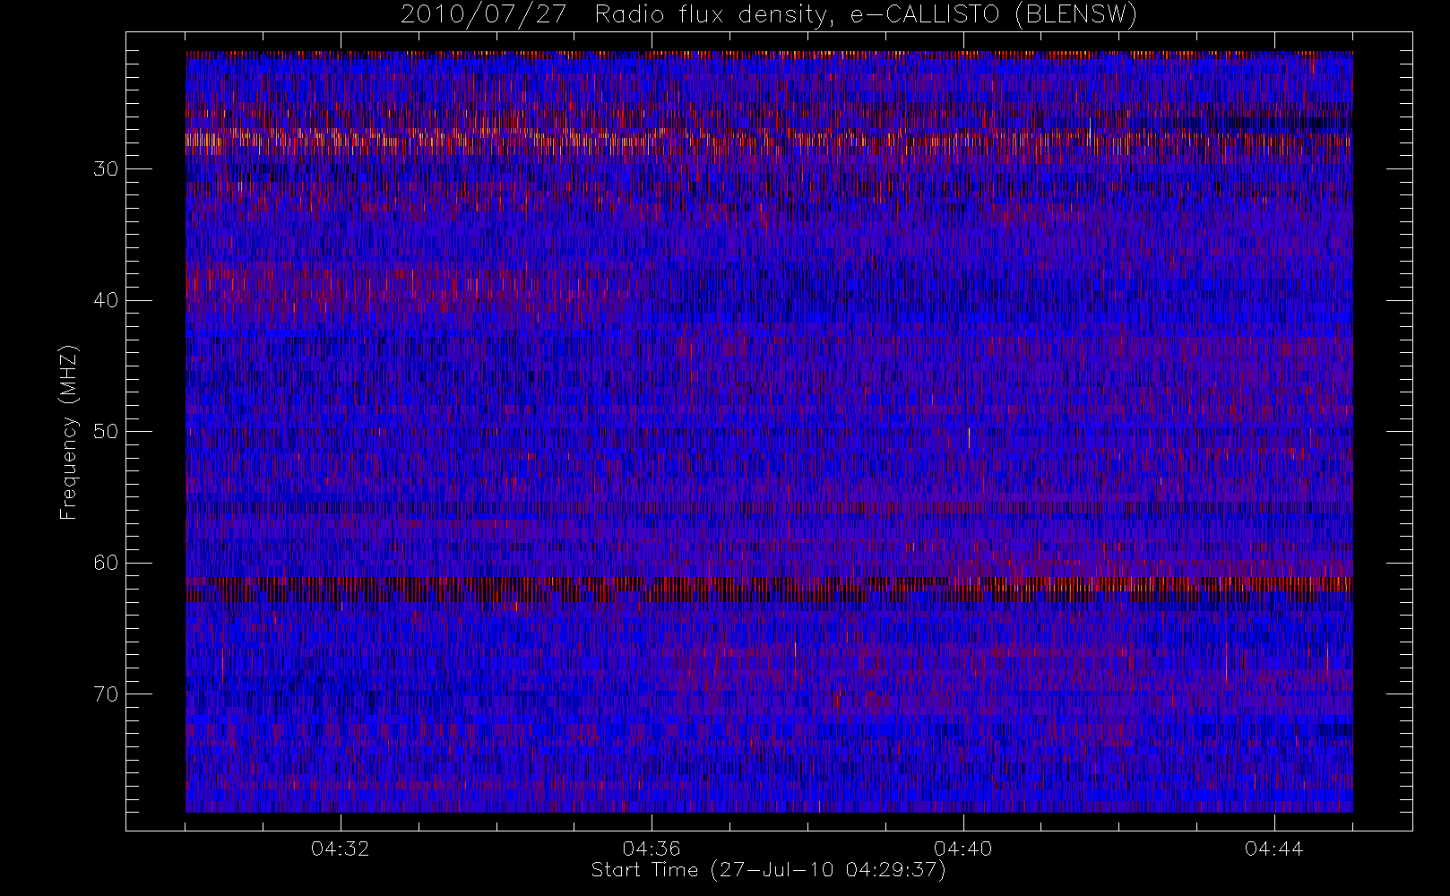The height and width of the screenshot is (896, 1450).
Task: Click the 50 frequency tick label
Action: click(105, 432)
